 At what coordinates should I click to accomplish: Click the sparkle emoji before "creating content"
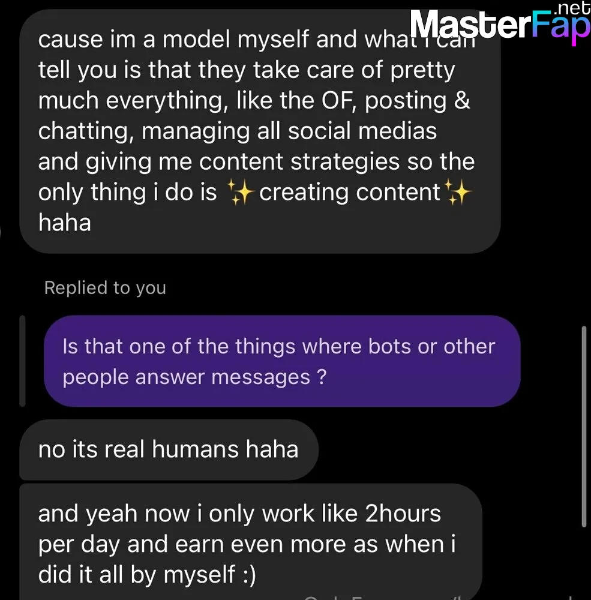pyautogui.click(x=241, y=193)
